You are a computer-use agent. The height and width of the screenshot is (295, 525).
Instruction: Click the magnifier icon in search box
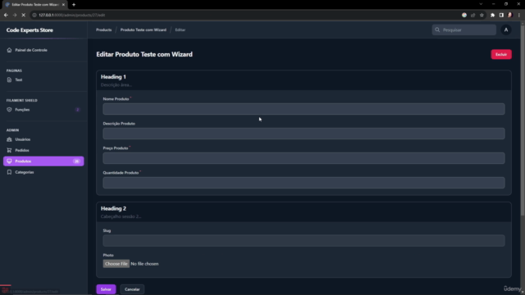pyautogui.click(x=437, y=29)
